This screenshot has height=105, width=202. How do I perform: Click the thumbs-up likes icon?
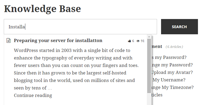click(x=129, y=41)
